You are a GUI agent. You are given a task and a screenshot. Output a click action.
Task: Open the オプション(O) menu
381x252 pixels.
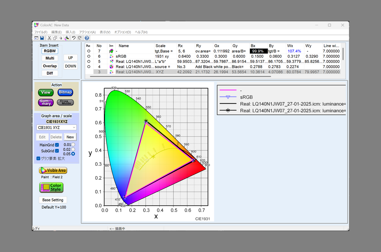coord(122,32)
